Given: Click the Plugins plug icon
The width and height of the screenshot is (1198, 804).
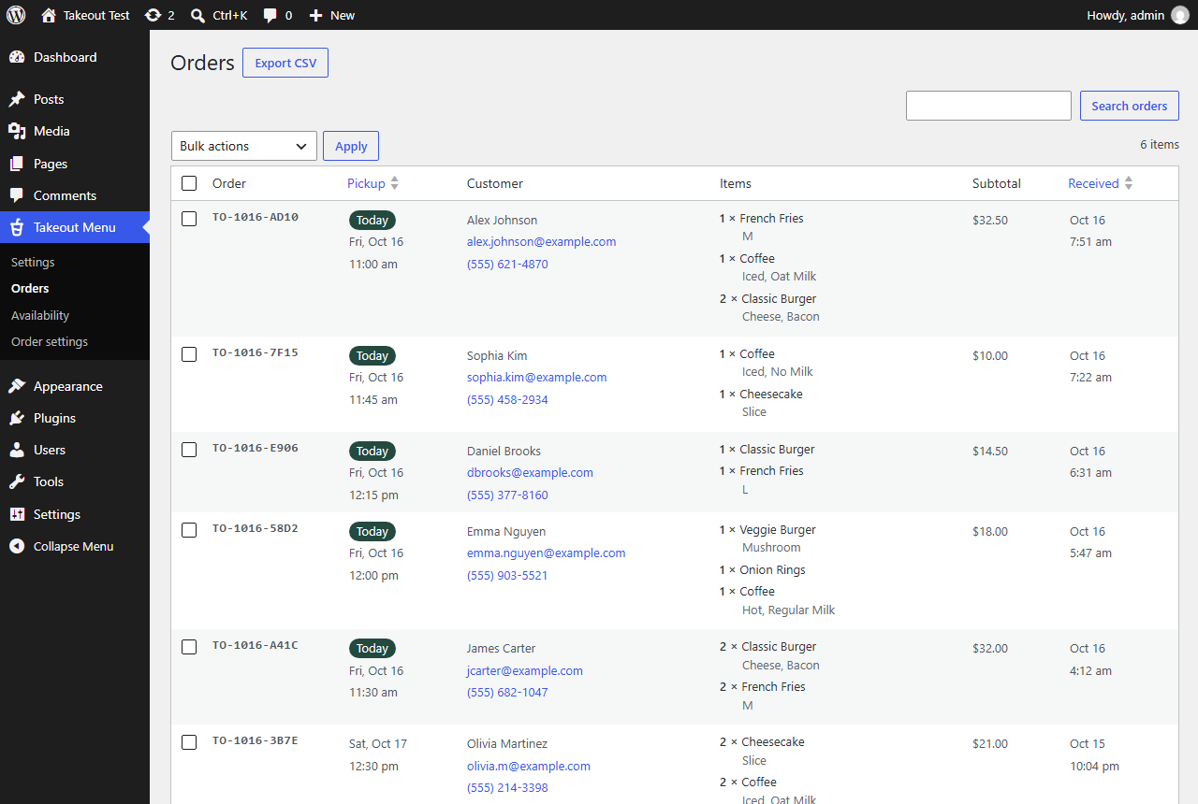Looking at the screenshot, I should coord(17,418).
